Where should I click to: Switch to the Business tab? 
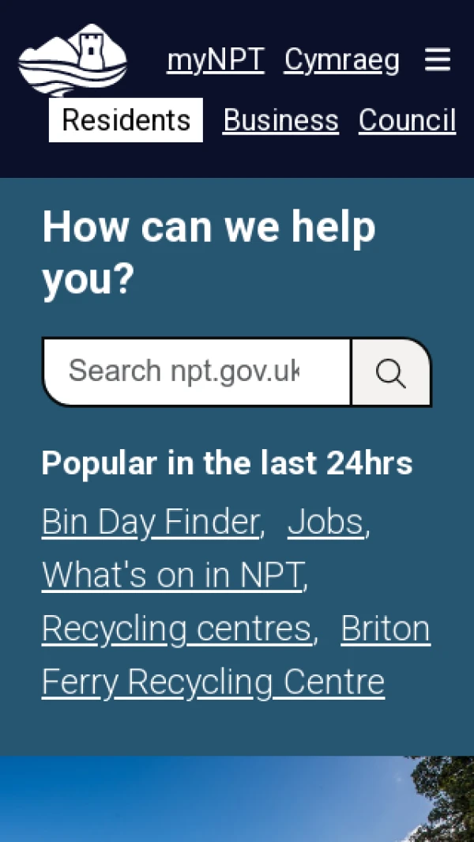[x=280, y=119]
